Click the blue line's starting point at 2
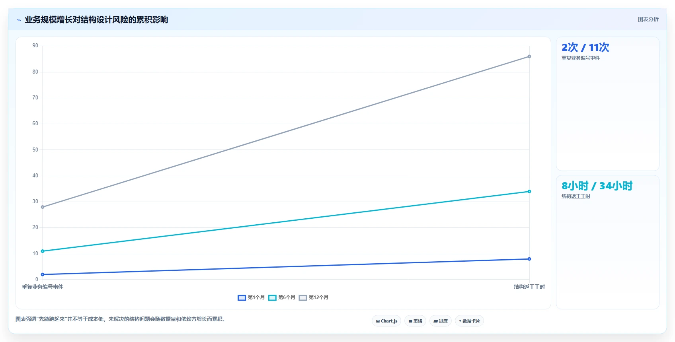 pyautogui.click(x=43, y=274)
